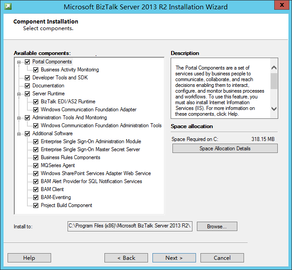Close the Installation Wizard window
The width and height of the screenshot is (292, 270).
point(282,5)
